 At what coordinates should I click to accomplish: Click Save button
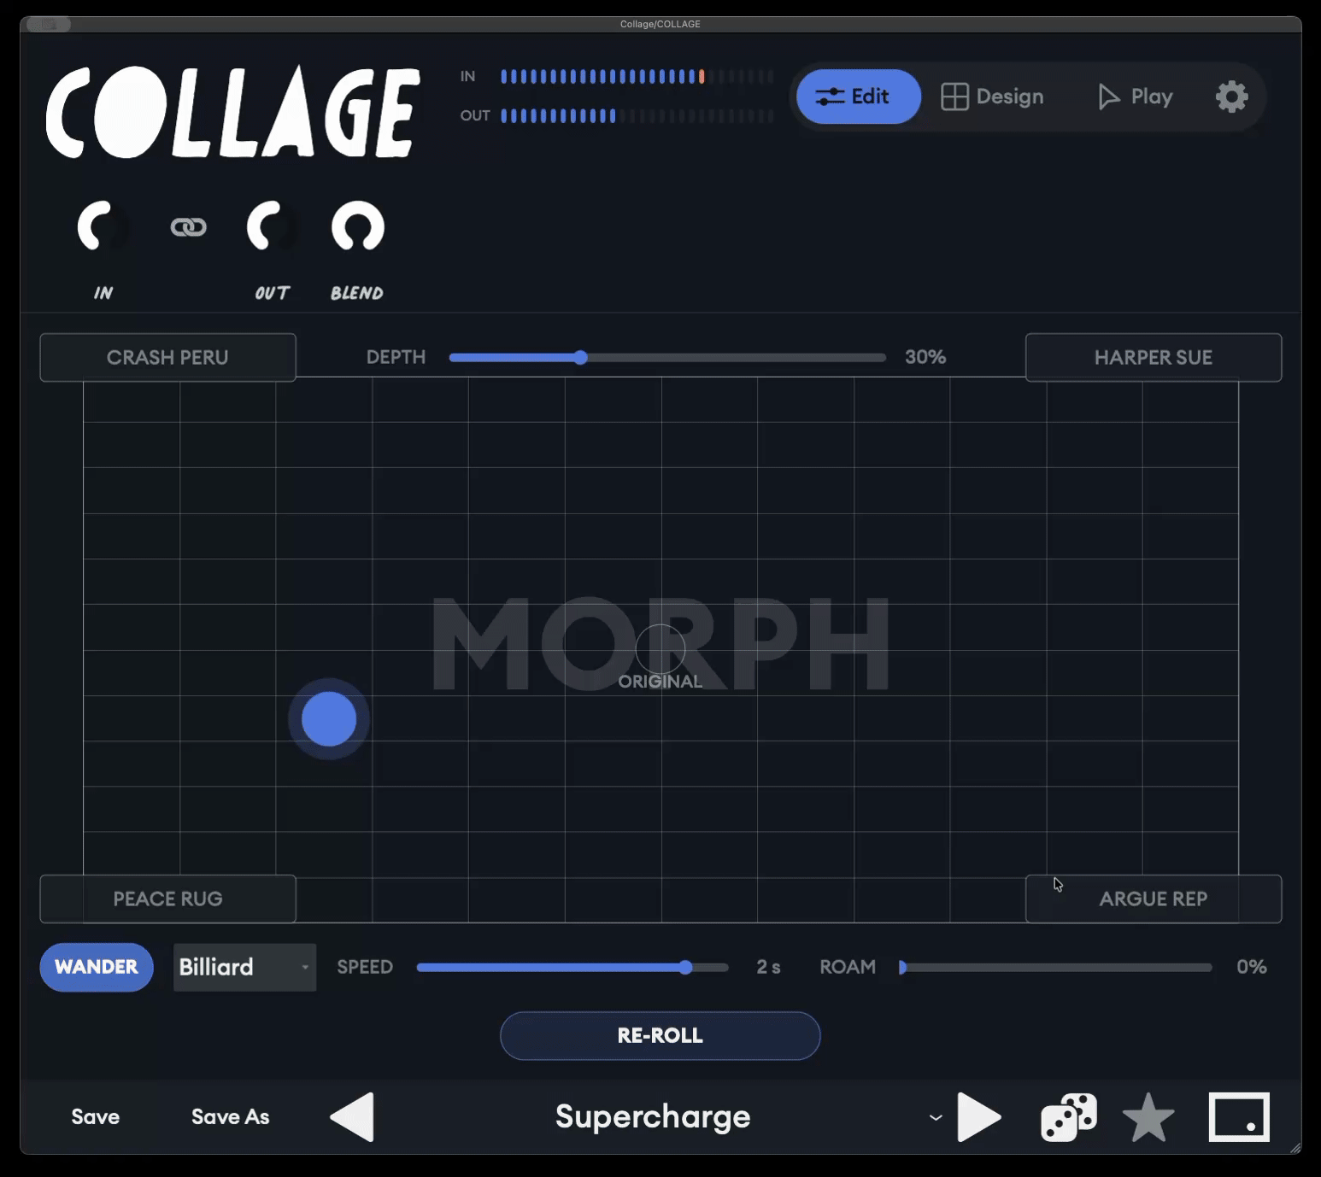[96, 1116]
